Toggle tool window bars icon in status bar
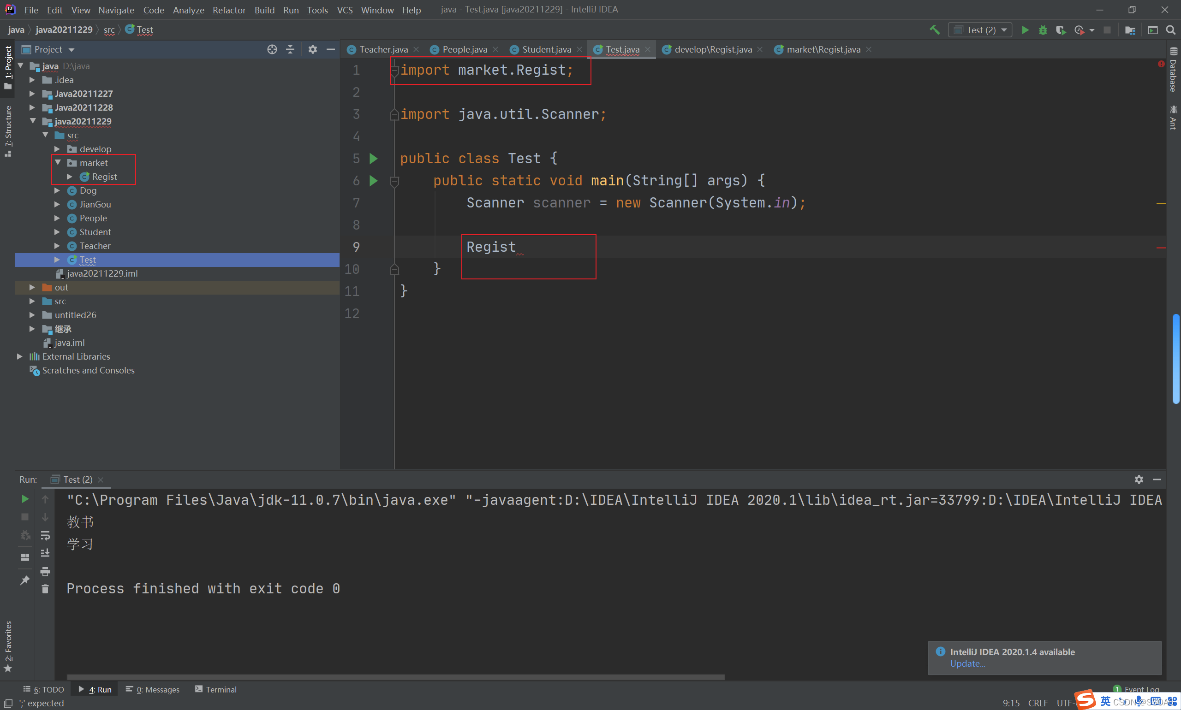Screen dimensions: 1181x710 tap(8, 703)
